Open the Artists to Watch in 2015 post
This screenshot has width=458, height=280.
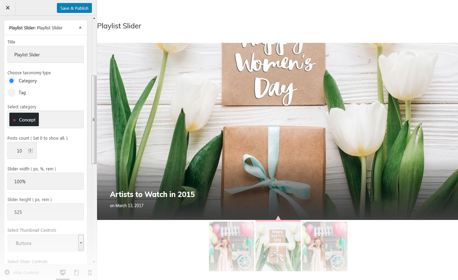click(x=152, y=194)
